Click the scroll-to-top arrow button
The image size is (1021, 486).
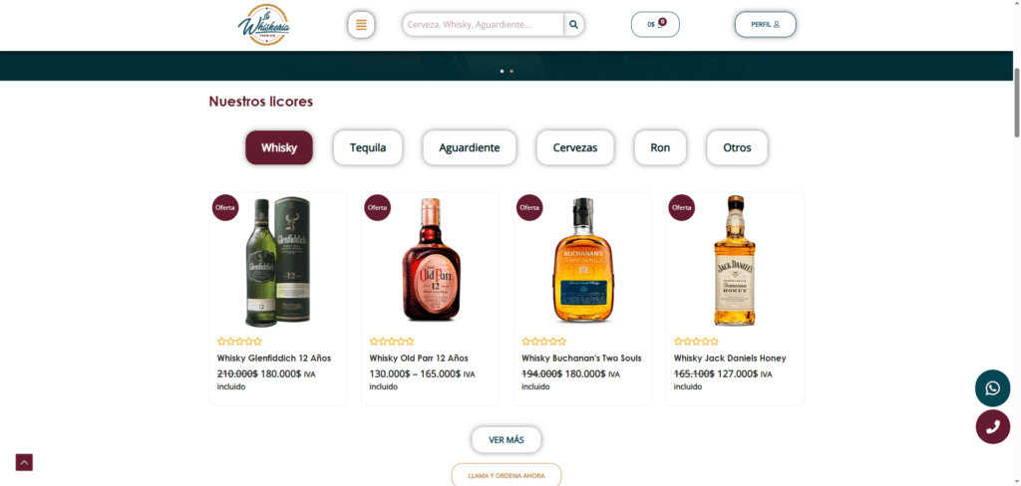pyautogui.click(x=24, y=462)
